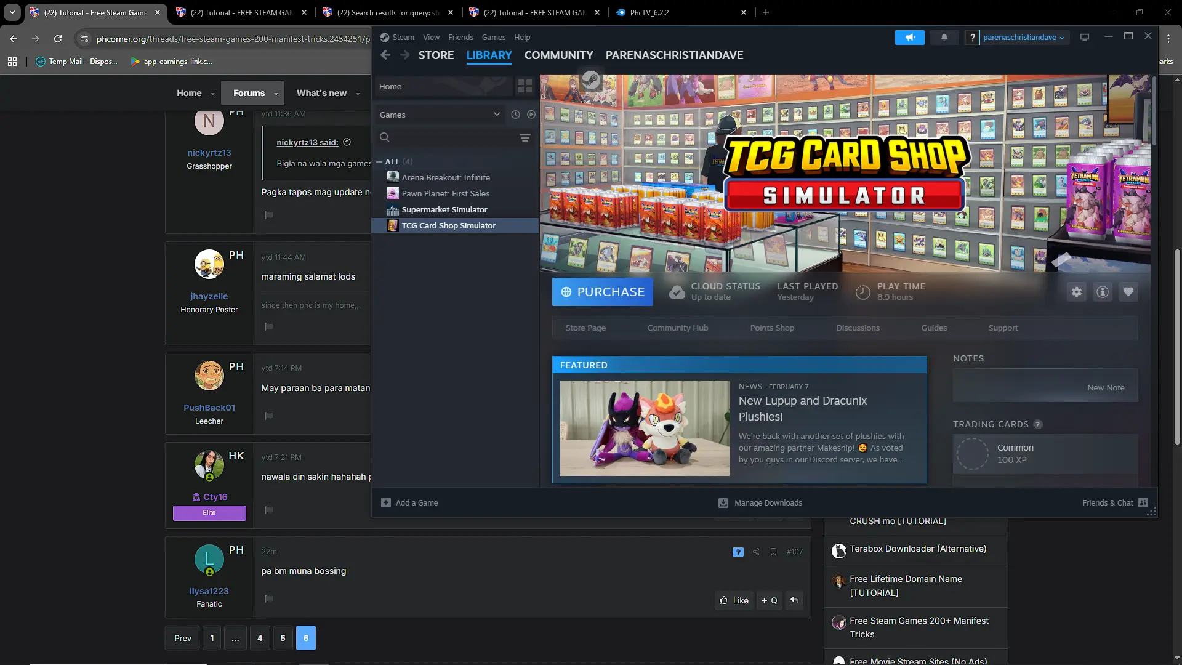
Task: Open the View menu in Steam
Action: [432, 38]
